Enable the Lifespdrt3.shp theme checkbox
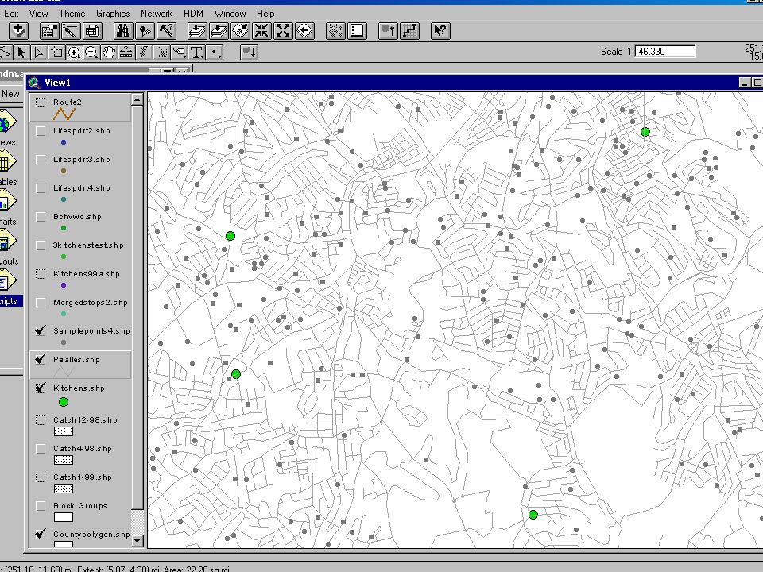The image size is (763, 572). [41, 160]
